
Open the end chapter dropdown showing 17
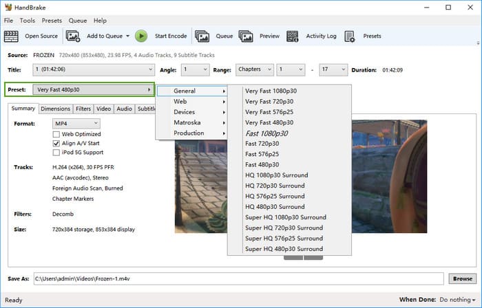click(333, 69)
